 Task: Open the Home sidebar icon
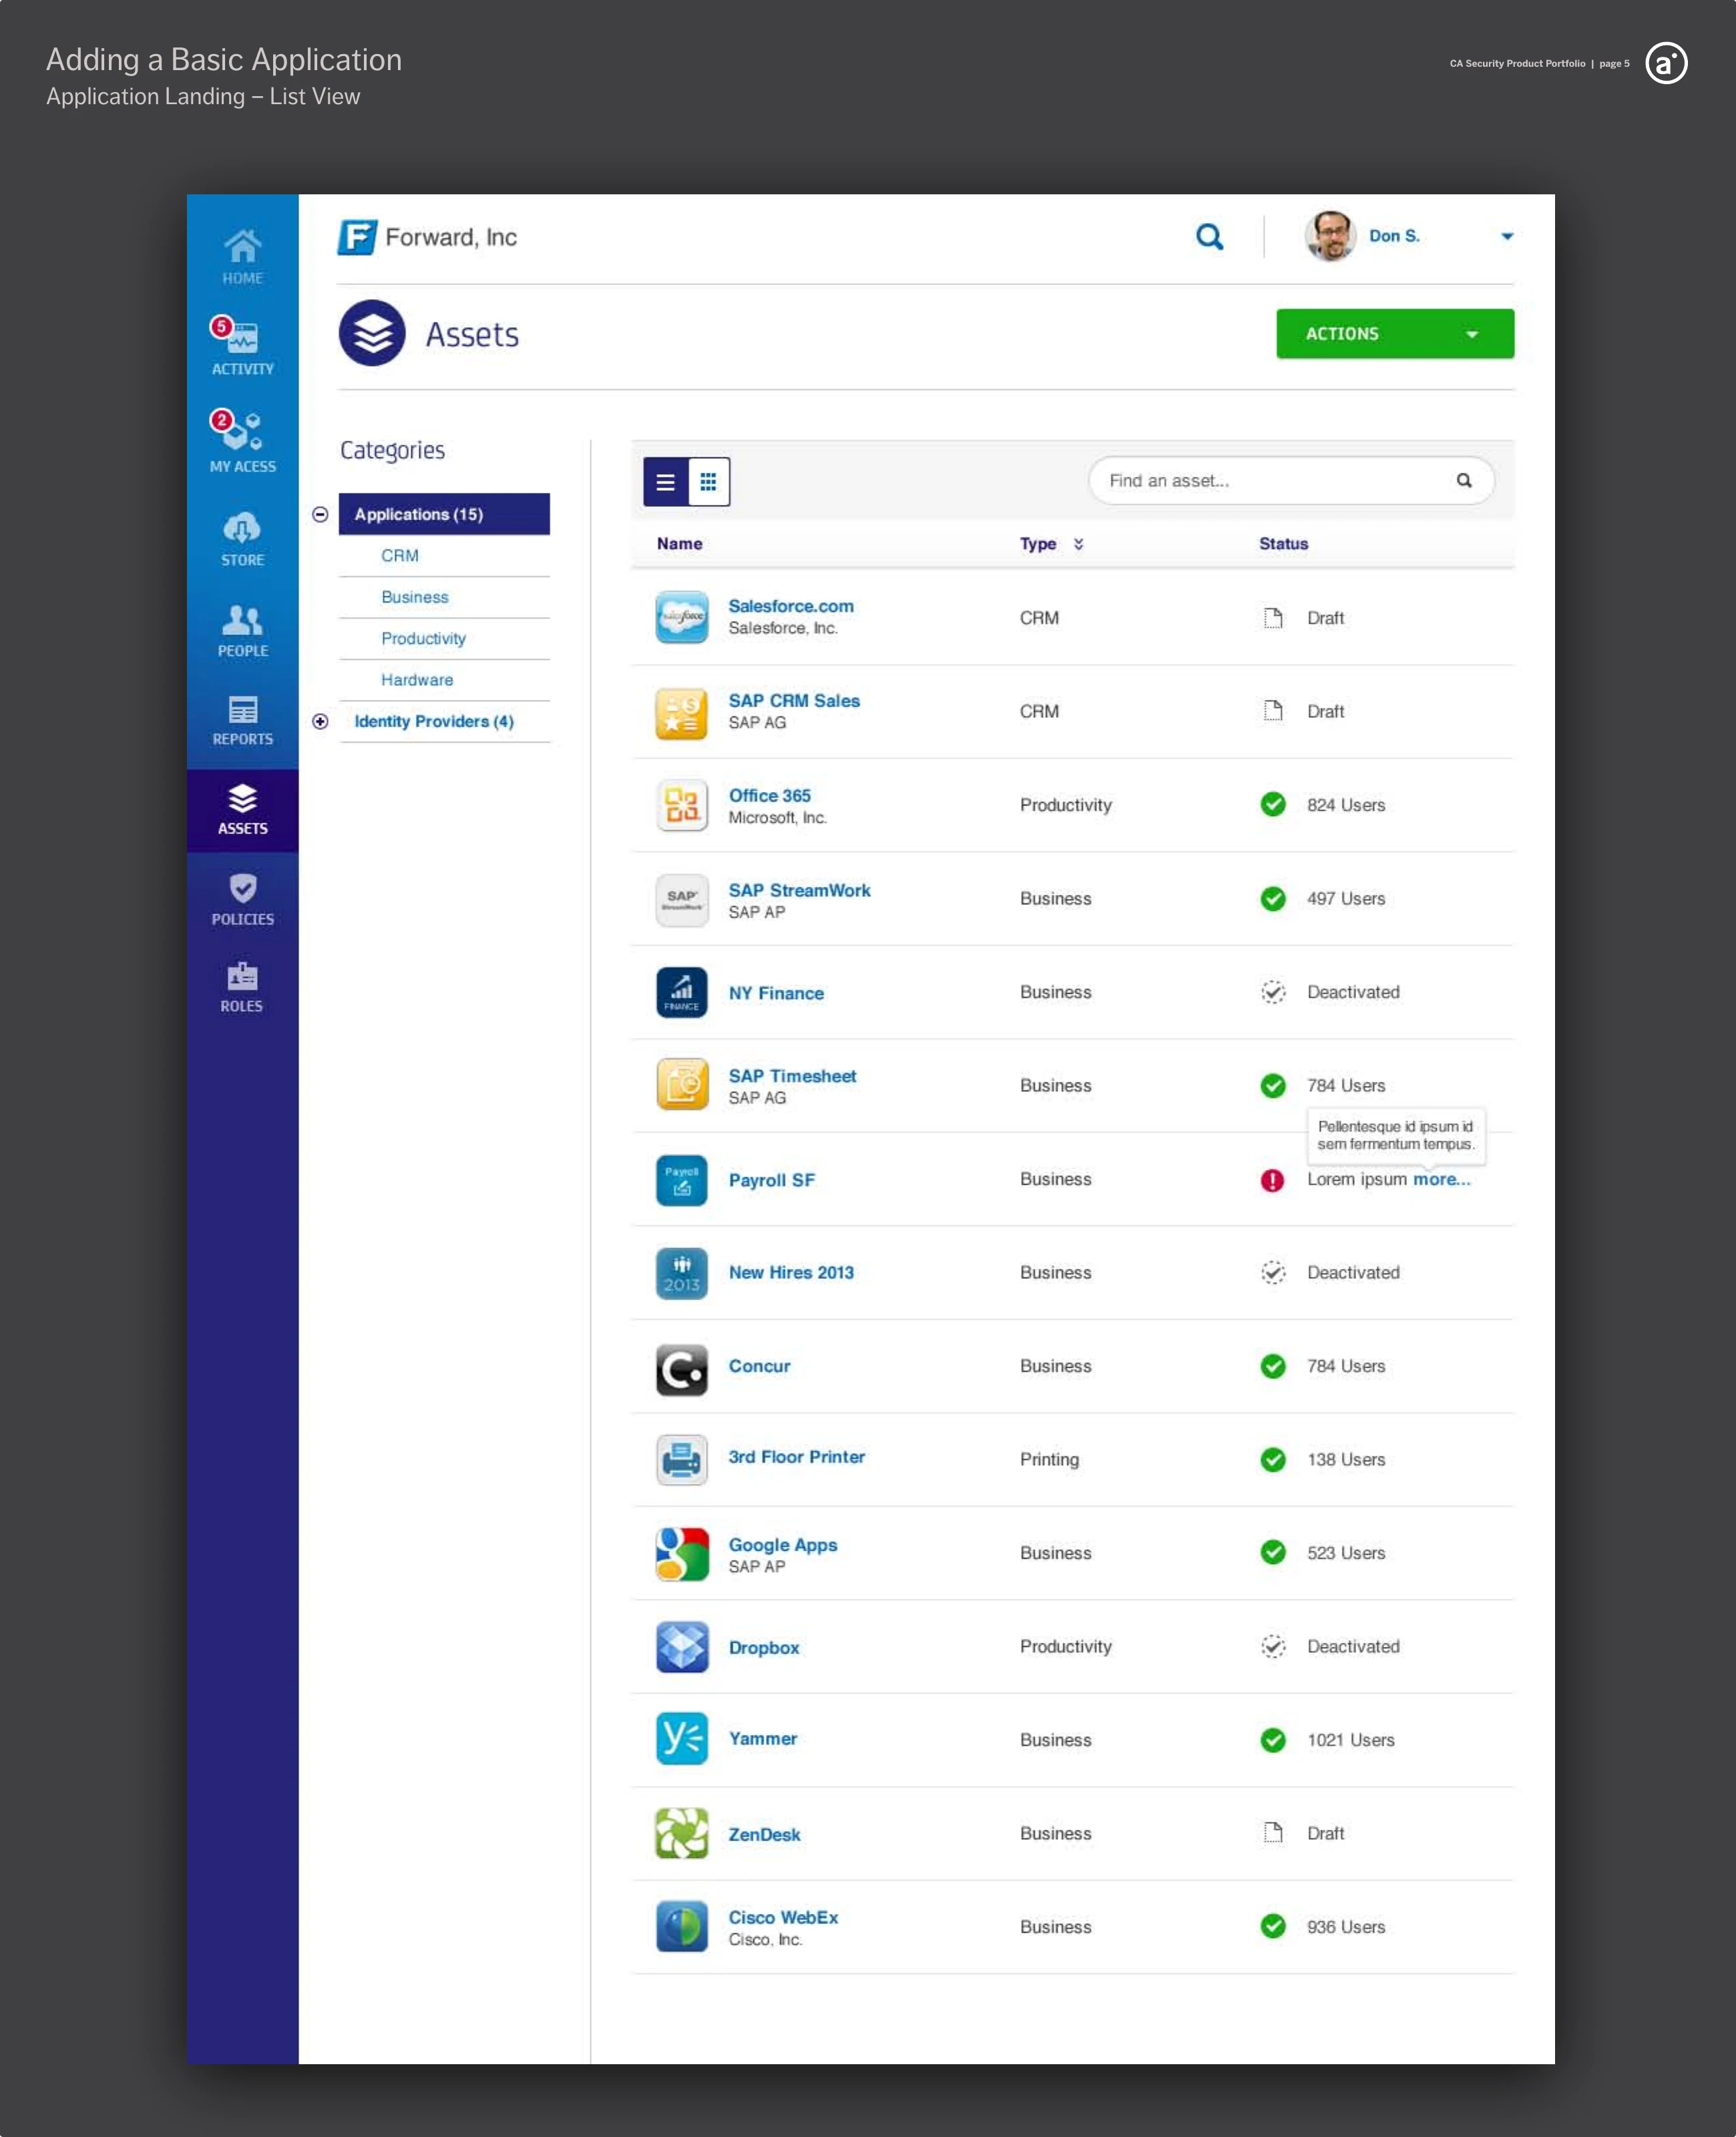click(x=242, y=256)
